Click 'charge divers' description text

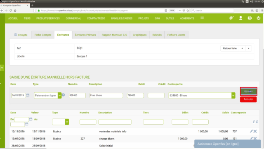tap(107, 139)
